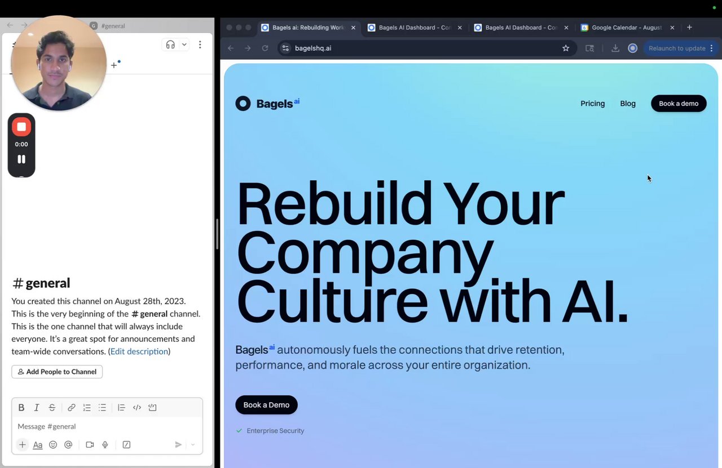Open huddle options chevron in Slack
This screenshot has width=722, height=468.
pyautogui.click(x=184, y=44)
